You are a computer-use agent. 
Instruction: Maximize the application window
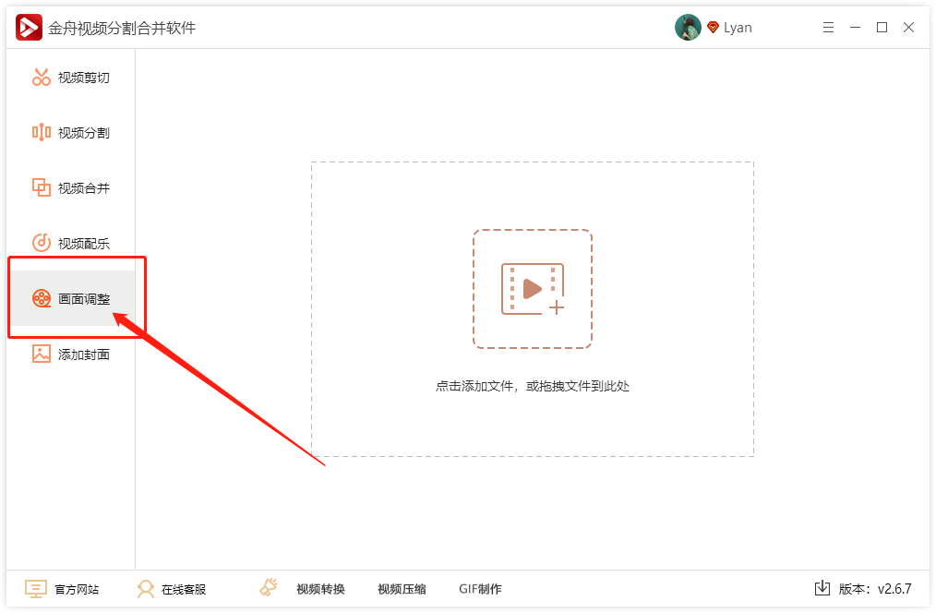coord(882,28)
